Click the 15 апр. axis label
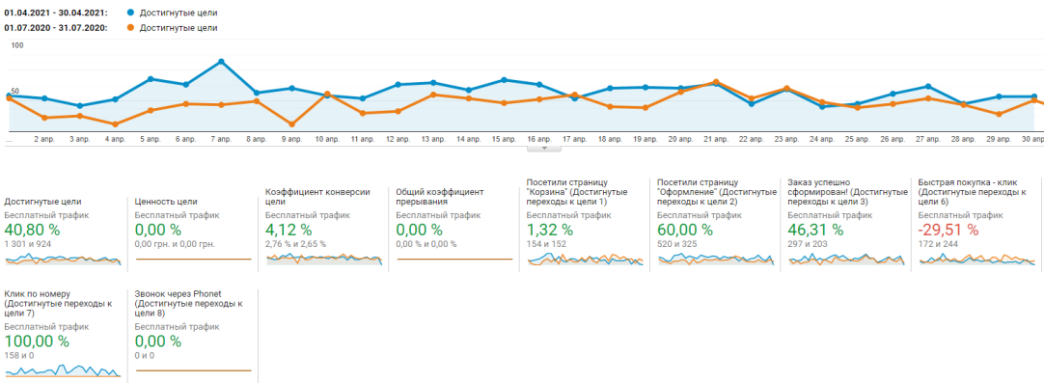1044x383 pixels. click(x=504, y=140)
